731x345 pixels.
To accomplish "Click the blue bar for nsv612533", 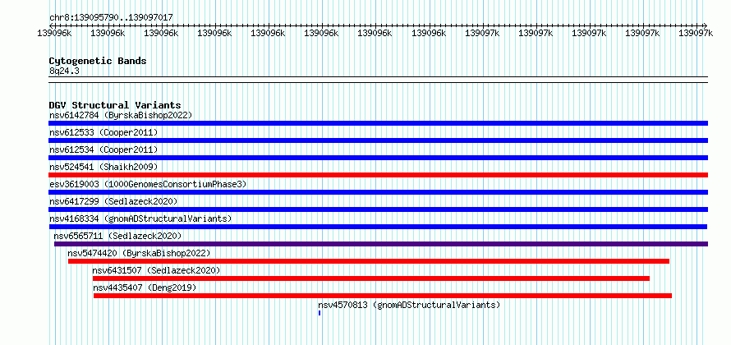I will 378,140.
